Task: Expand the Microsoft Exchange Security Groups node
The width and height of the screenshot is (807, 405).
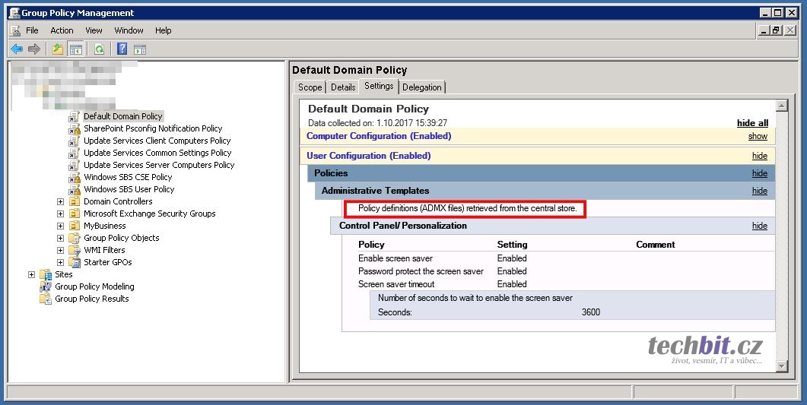Action: click(x=60, y=214)
